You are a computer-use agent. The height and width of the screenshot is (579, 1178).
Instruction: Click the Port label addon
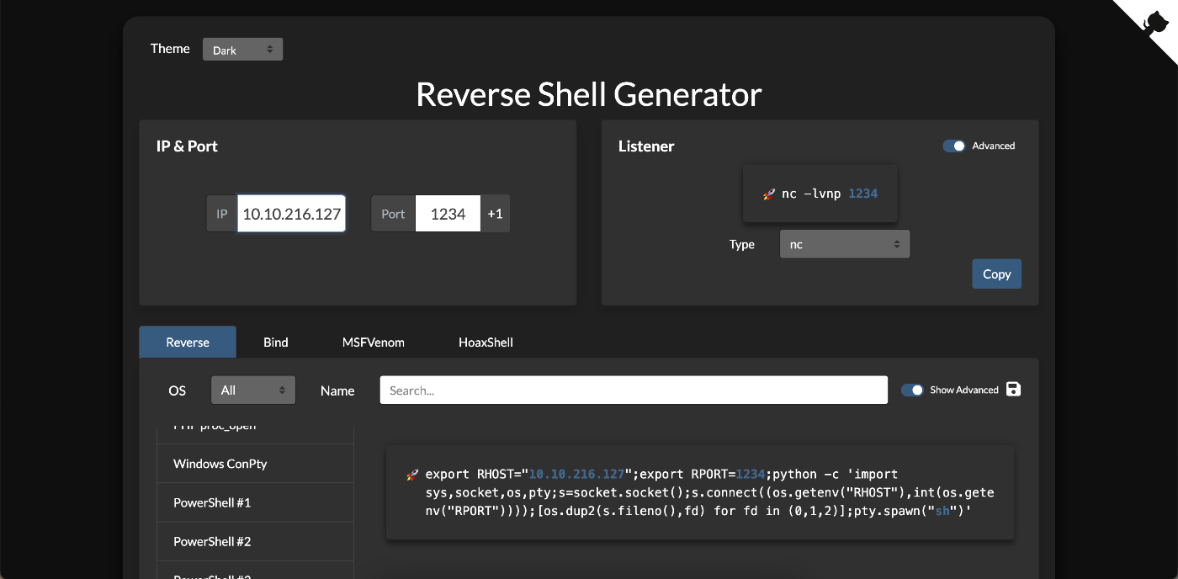pyautogui.click(x=393, y=214)
